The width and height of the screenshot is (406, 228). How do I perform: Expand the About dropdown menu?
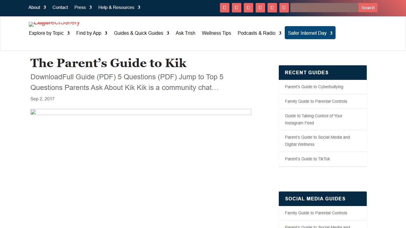[x=34, y=7]
